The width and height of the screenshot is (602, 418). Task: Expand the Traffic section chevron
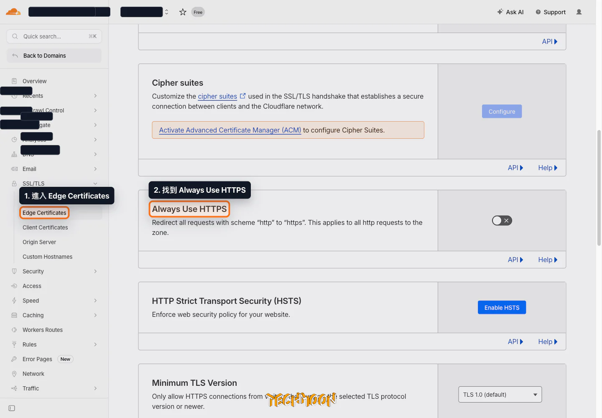coord(95,388)
